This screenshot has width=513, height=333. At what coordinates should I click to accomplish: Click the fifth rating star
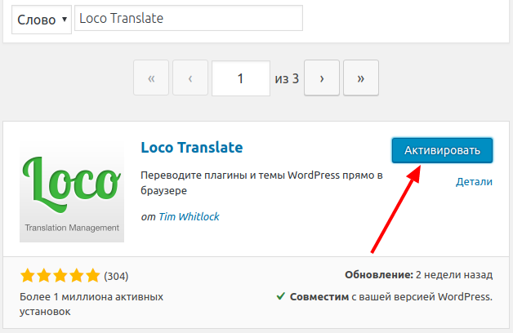pos(92,275)
